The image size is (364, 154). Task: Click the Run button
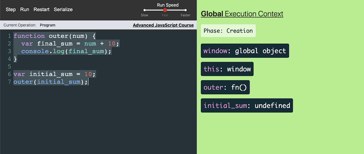25,9
